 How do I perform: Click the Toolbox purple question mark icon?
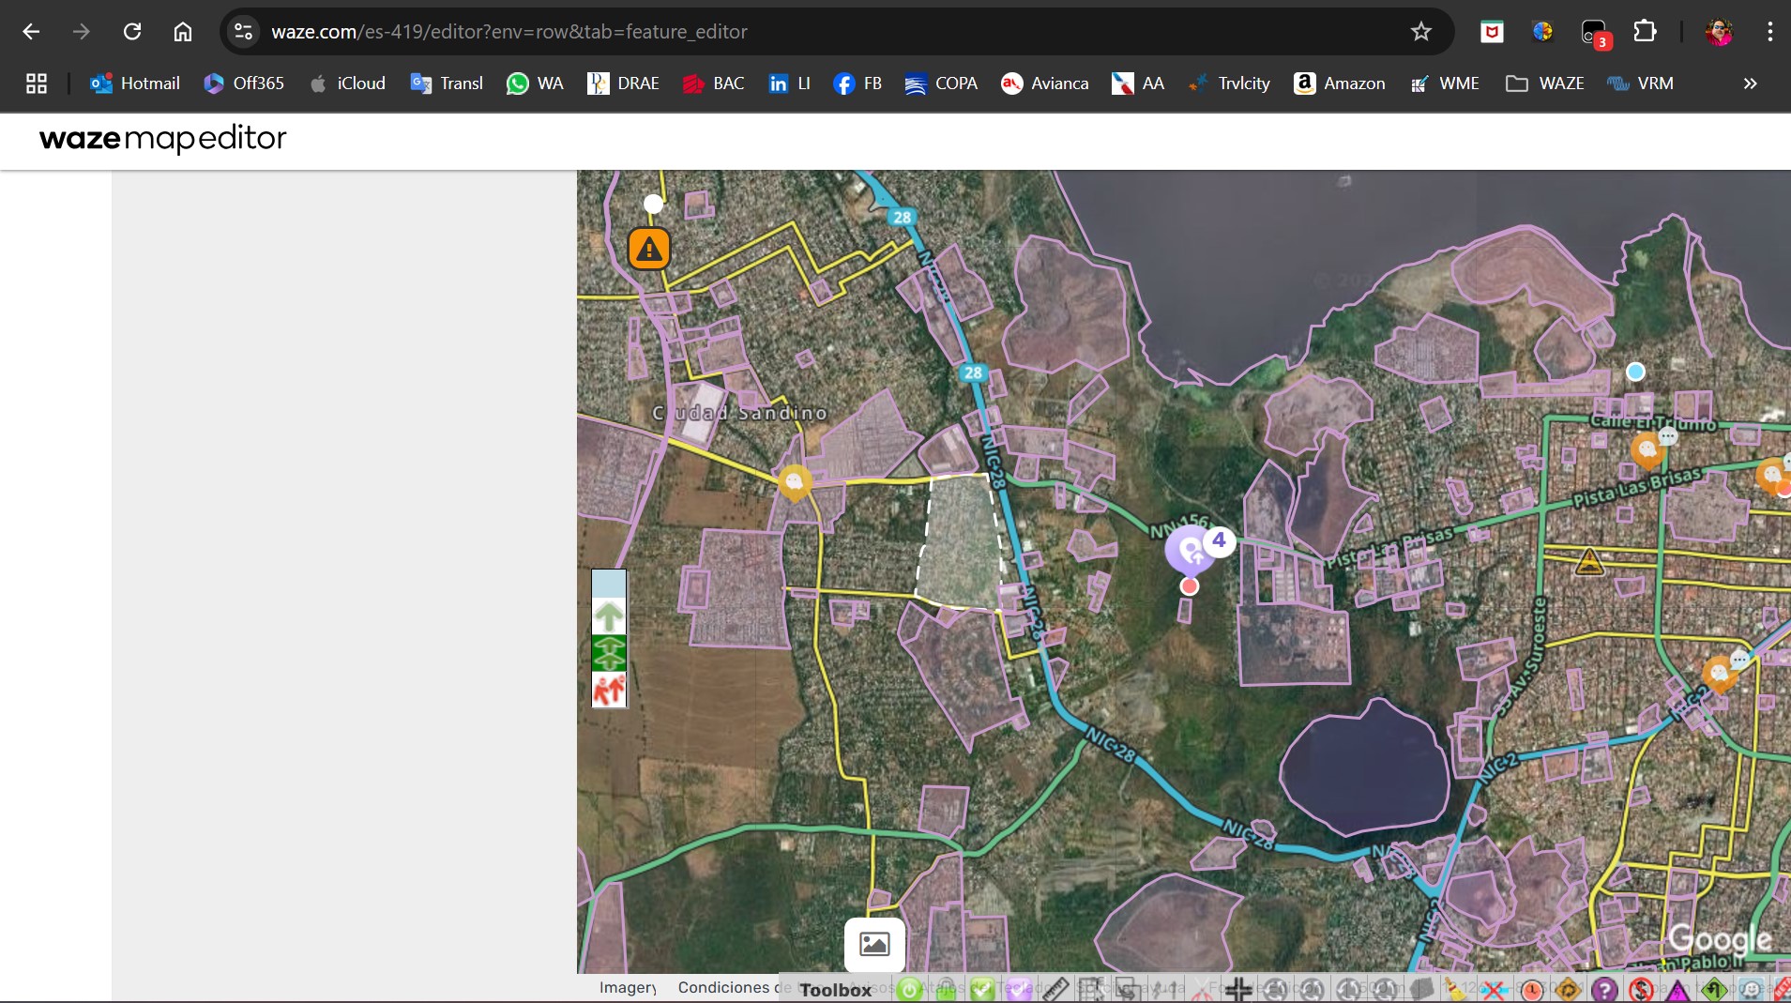pos(1604,989)
